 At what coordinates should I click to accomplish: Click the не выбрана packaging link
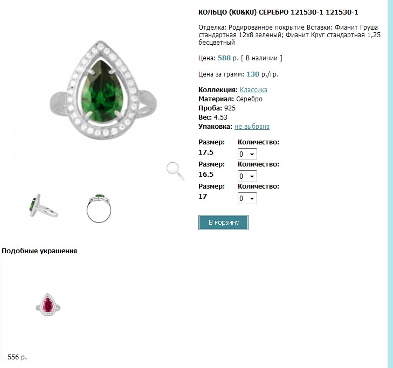pos(252,127)
